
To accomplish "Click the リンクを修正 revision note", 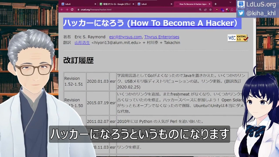I will pos(129,147).
